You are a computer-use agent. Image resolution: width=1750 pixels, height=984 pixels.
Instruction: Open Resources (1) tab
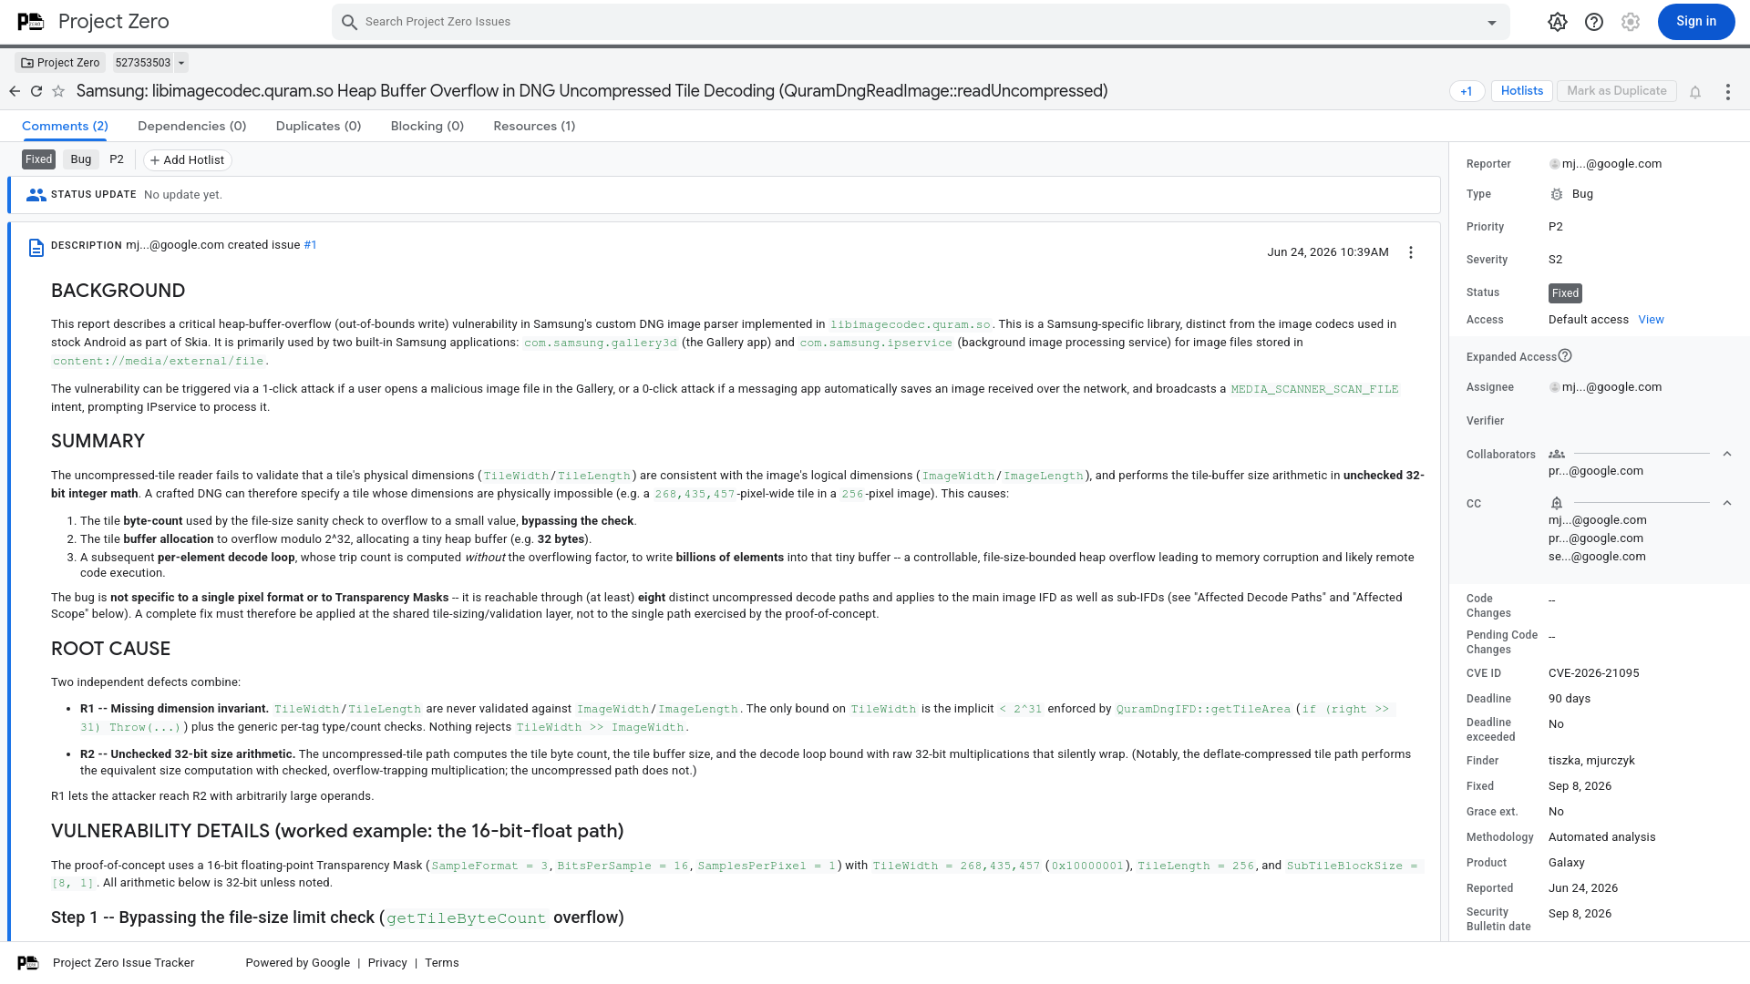pos(534,126)
